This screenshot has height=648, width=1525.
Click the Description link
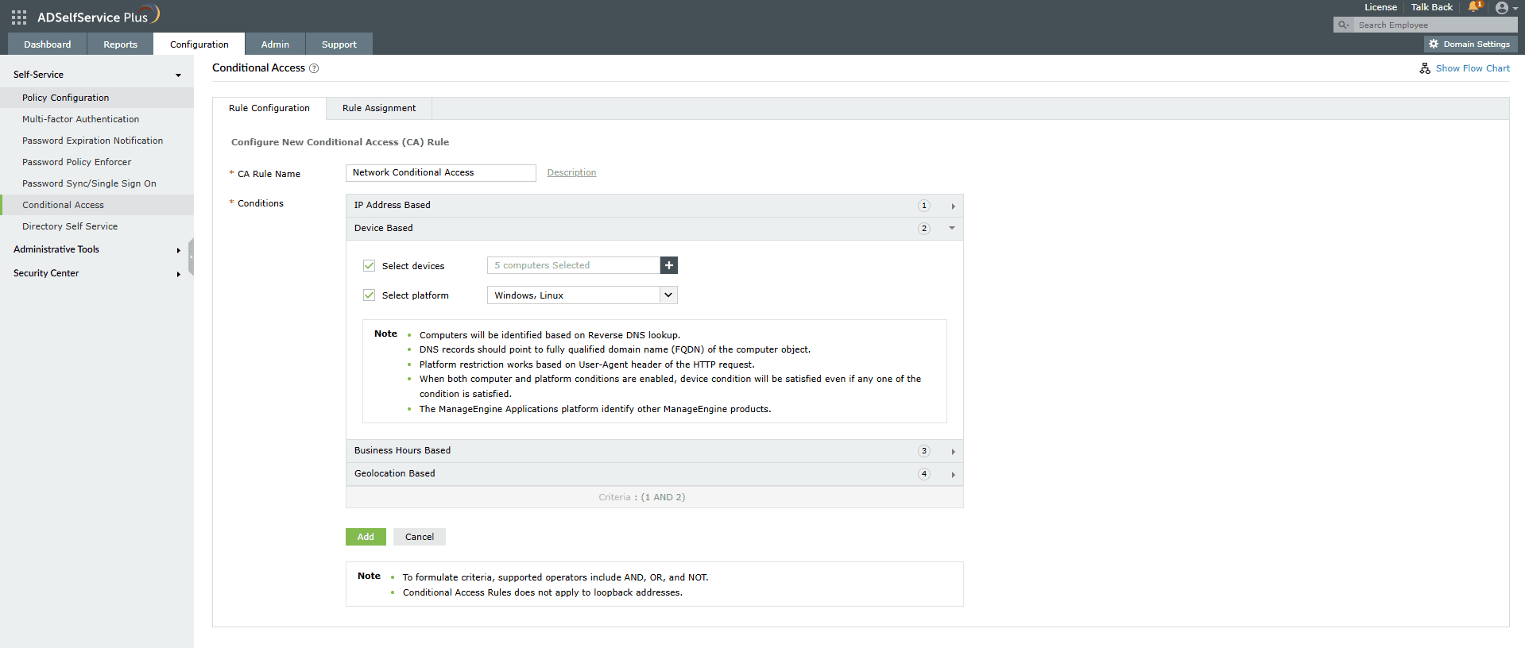(571, 172)
